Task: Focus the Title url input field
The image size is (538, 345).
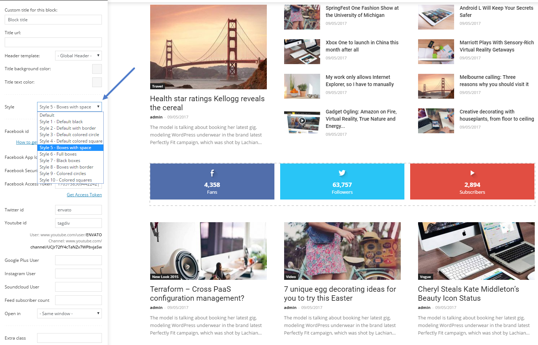Action: (x=53, y=42)
